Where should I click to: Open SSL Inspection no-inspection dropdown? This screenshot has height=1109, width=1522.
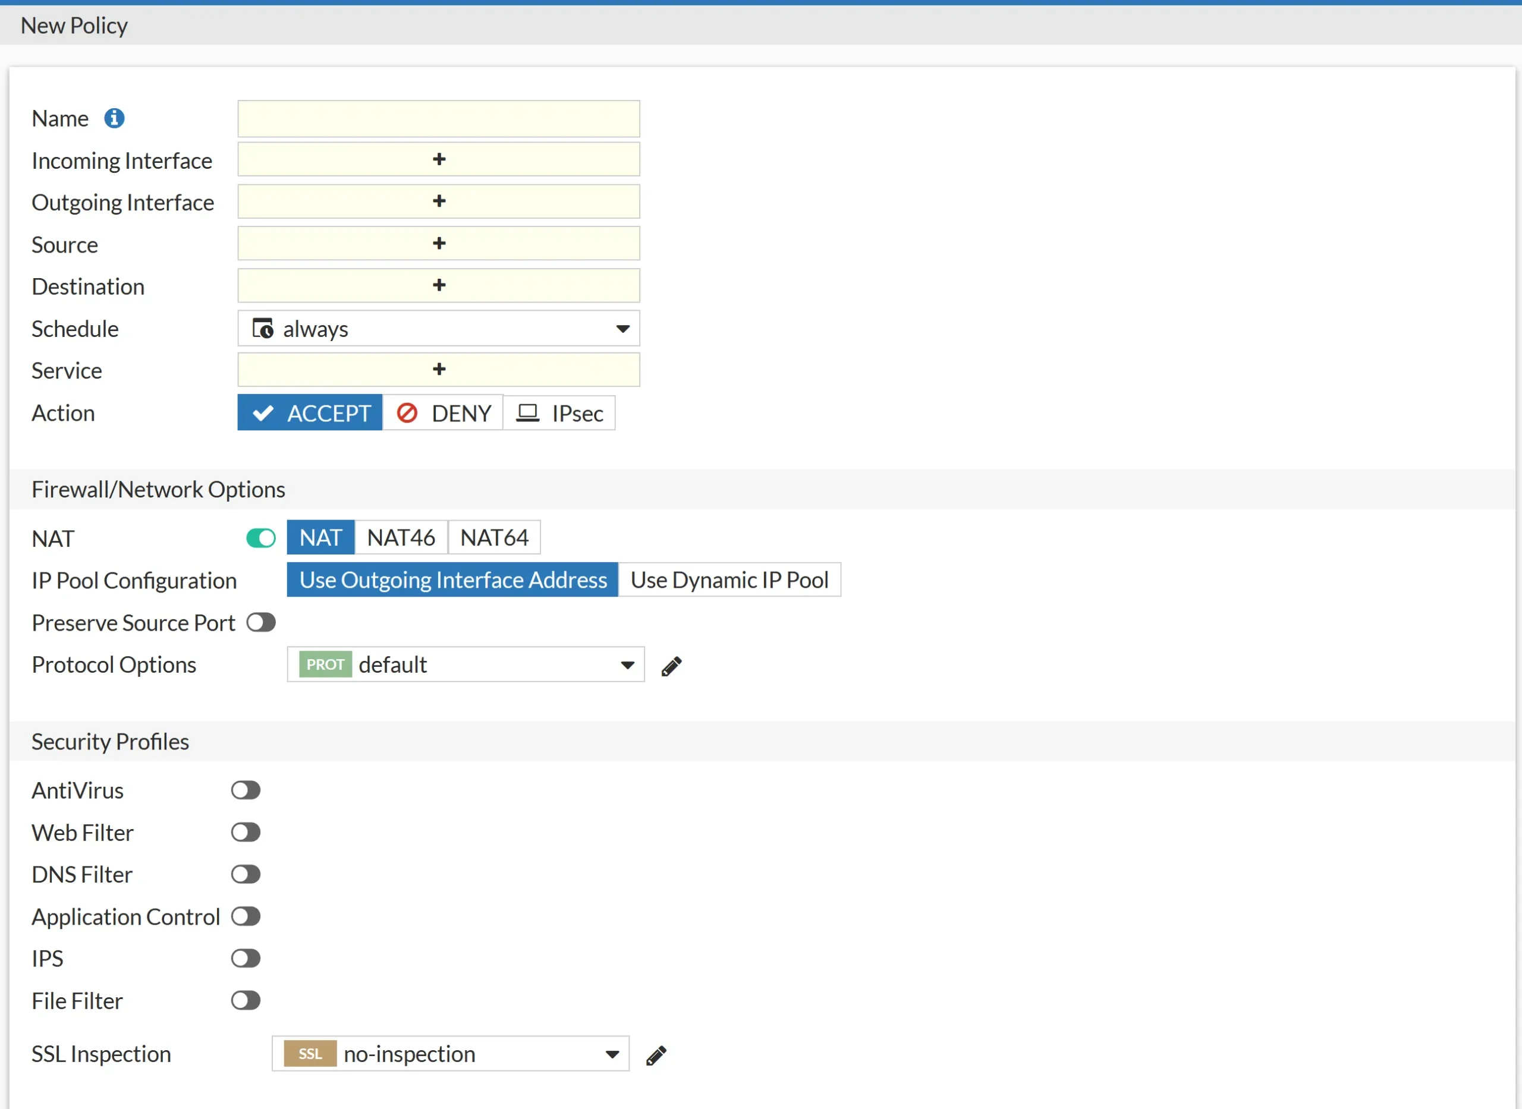[451, 1054]
